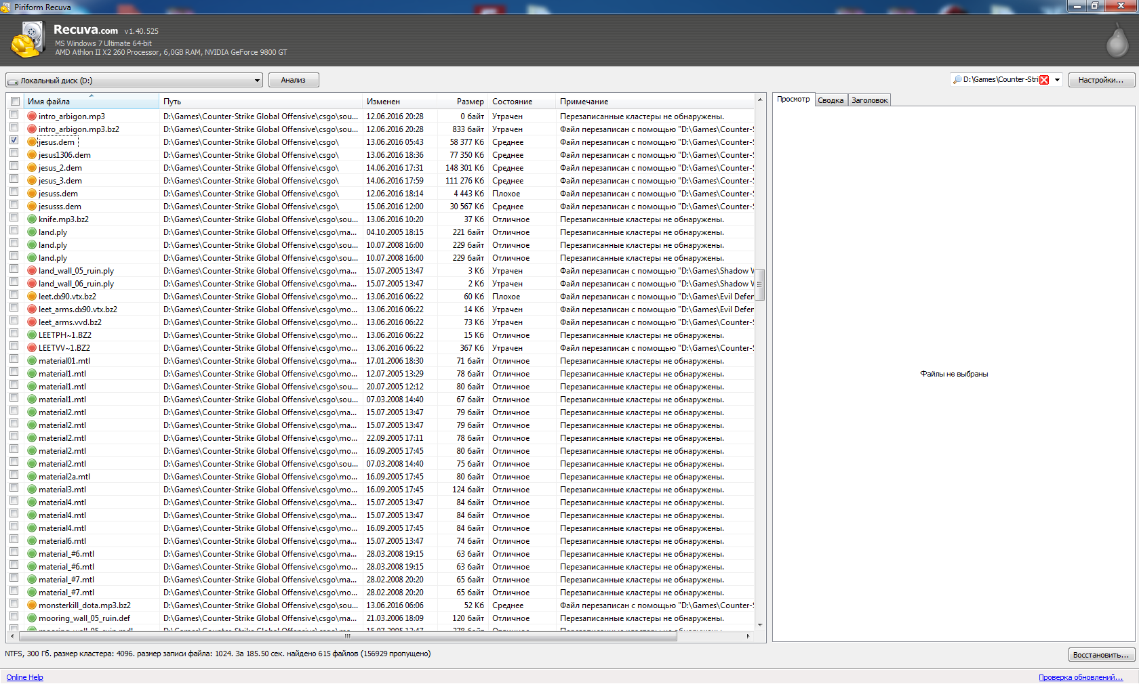Toggle the select-all checkbox in the header
The height and width of the screenshot is (684, 1139).
coord(15,102)
